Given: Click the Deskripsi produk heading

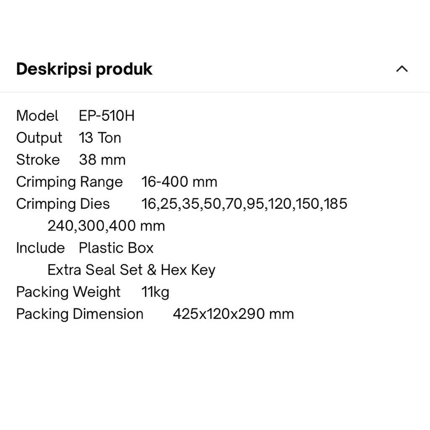Looking at the screenshot, I should [84, 69].
